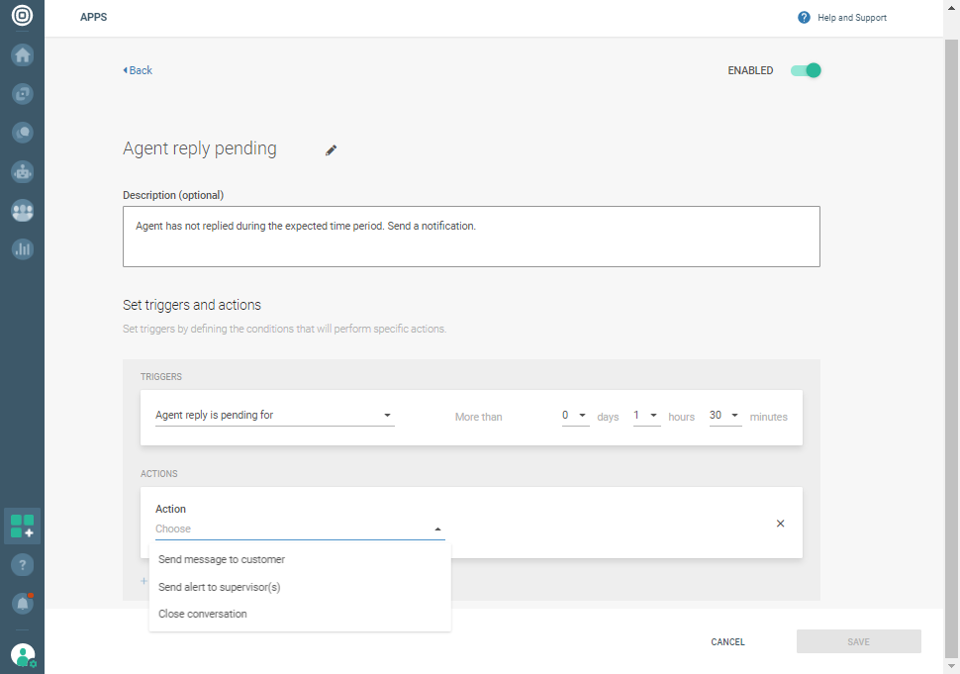
Task: Expand the 'Agent reply is pending for' dropdown
Action: 274,416
